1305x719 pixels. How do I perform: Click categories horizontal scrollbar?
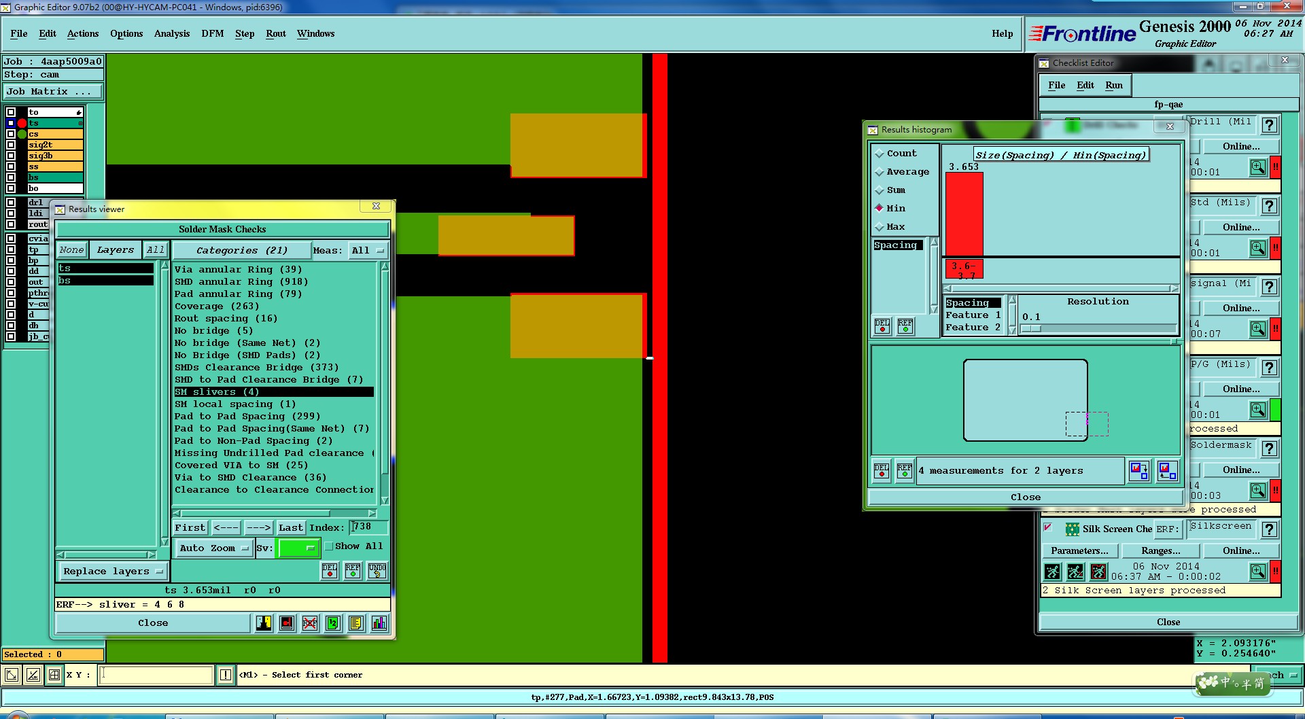[275, 513]
